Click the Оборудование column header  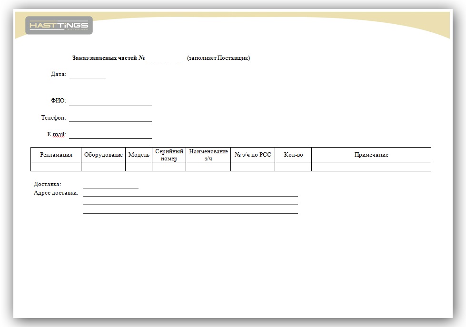pos(103,155)
